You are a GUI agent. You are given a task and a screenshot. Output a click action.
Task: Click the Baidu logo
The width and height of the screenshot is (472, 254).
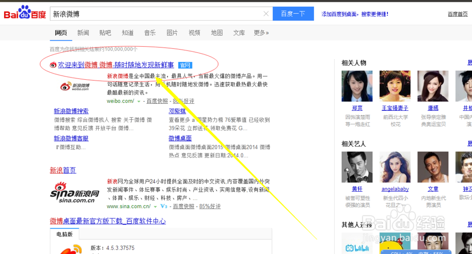(x=25, y=12)
